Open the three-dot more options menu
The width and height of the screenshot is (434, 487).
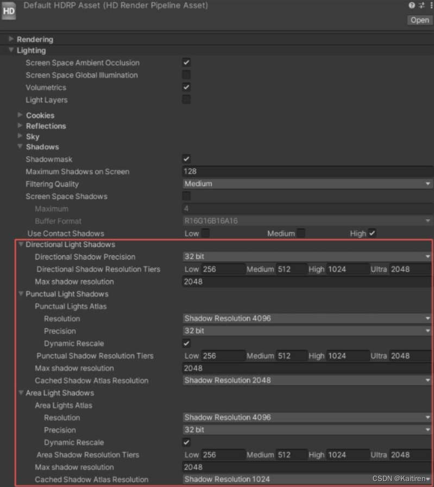(x=431, y=5)
